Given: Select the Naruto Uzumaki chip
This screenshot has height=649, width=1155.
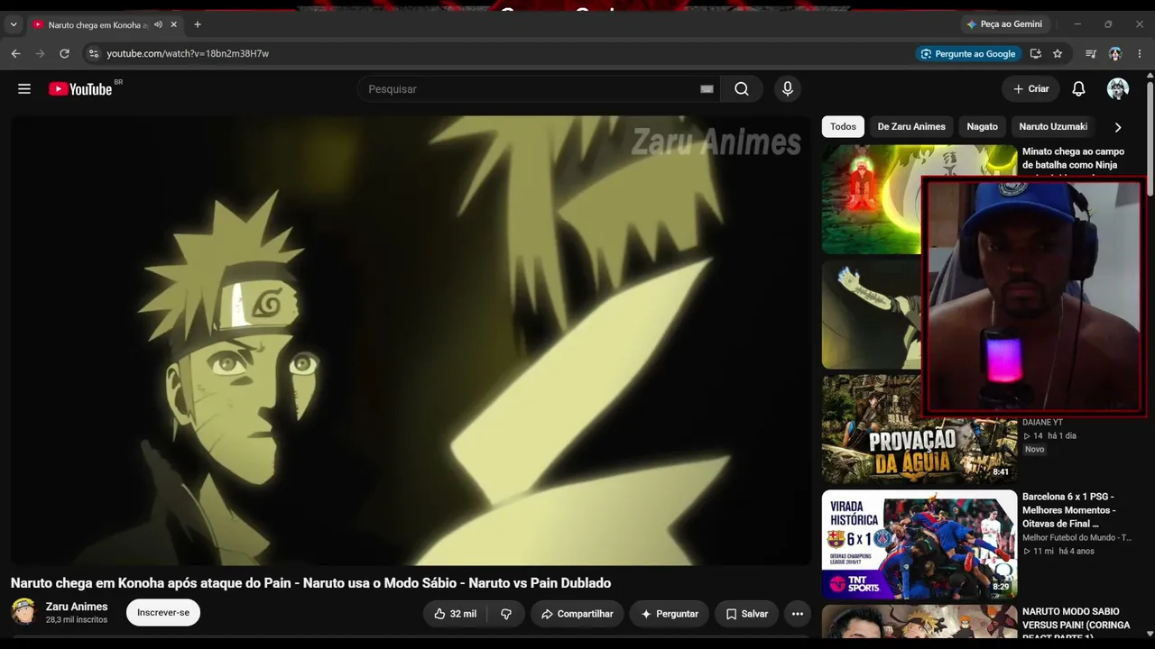Looking at the screenshot, I should pos(1053,127).
